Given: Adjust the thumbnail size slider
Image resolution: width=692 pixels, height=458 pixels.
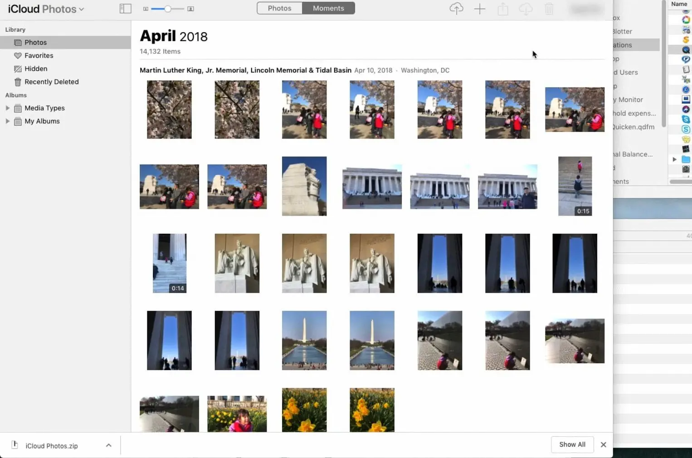Looking at the screenshot, I should pyautogui.click(x=168, y=8).
